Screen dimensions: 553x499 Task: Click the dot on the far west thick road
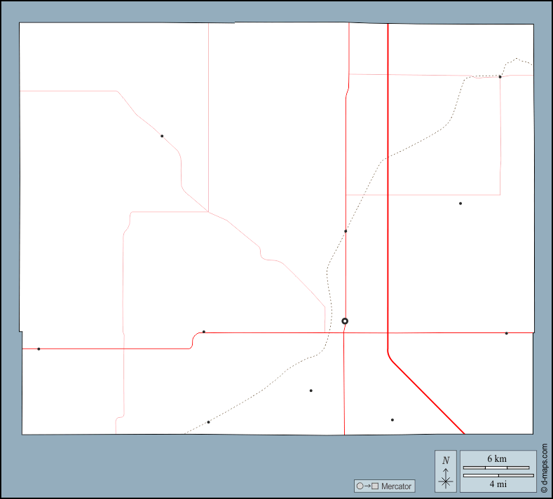(39, 349)
